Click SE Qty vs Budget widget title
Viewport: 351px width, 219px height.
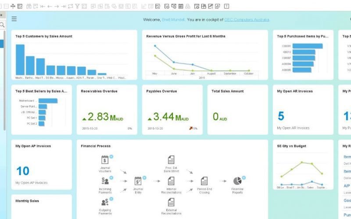(x=292, y=146)
